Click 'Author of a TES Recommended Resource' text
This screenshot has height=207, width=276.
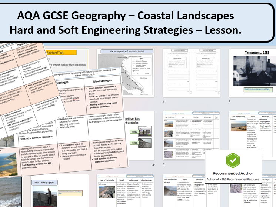click(x=233, y=179)
